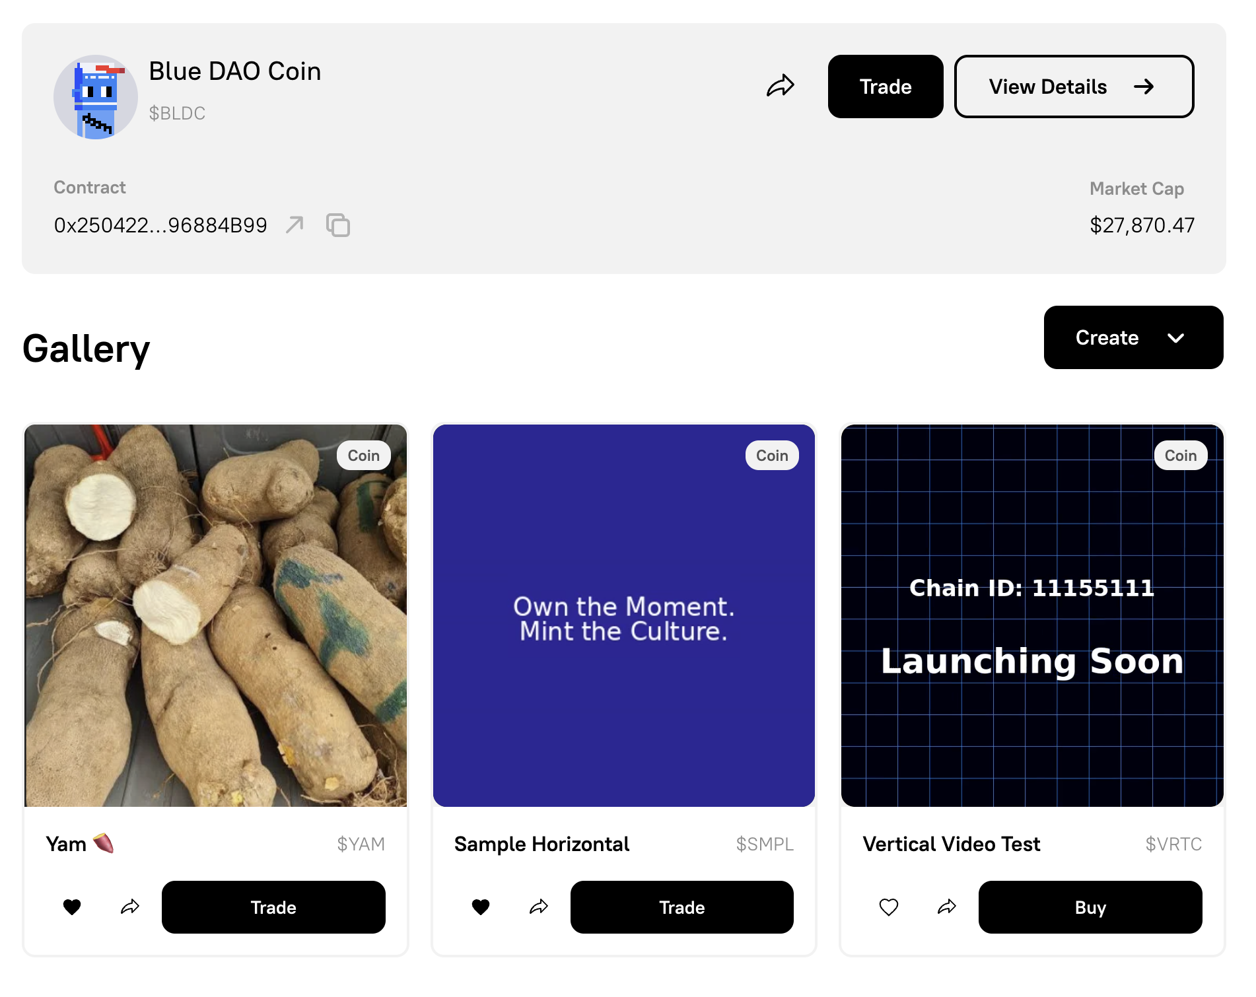The height and width of the screenshot is (997, 1256).
Task: Click the Blue DAO Coin avatar
Action: pos(96,97)
